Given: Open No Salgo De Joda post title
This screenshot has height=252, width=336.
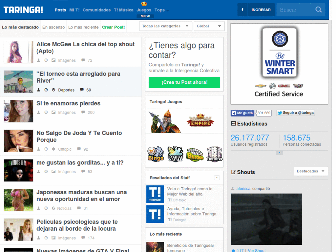Looking at the screenshot, I should [79, 136].
